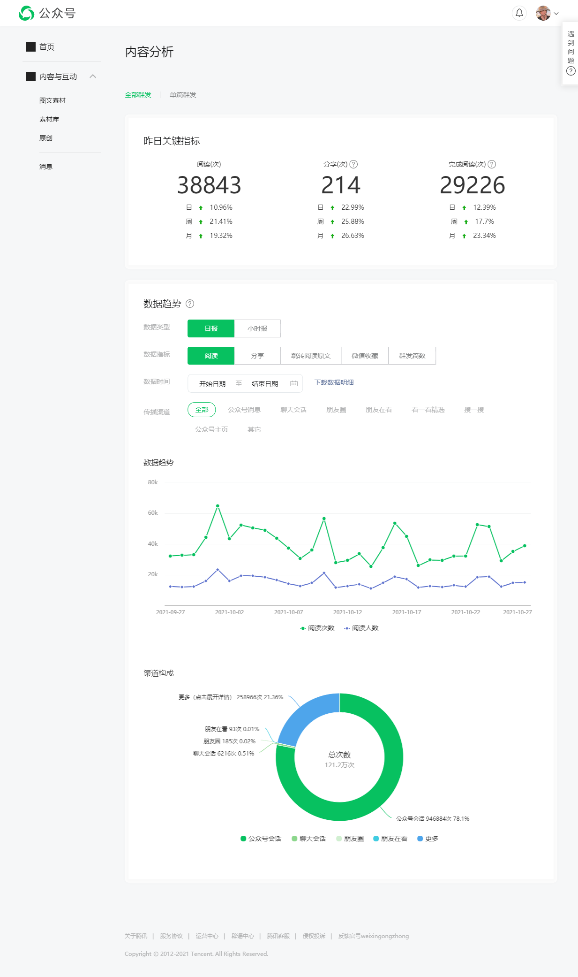Click the 公众号 logo icon
The image size is (578, 977).
[26, 13]
